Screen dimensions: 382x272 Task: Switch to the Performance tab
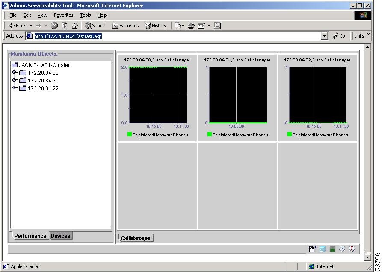point(30,236)
